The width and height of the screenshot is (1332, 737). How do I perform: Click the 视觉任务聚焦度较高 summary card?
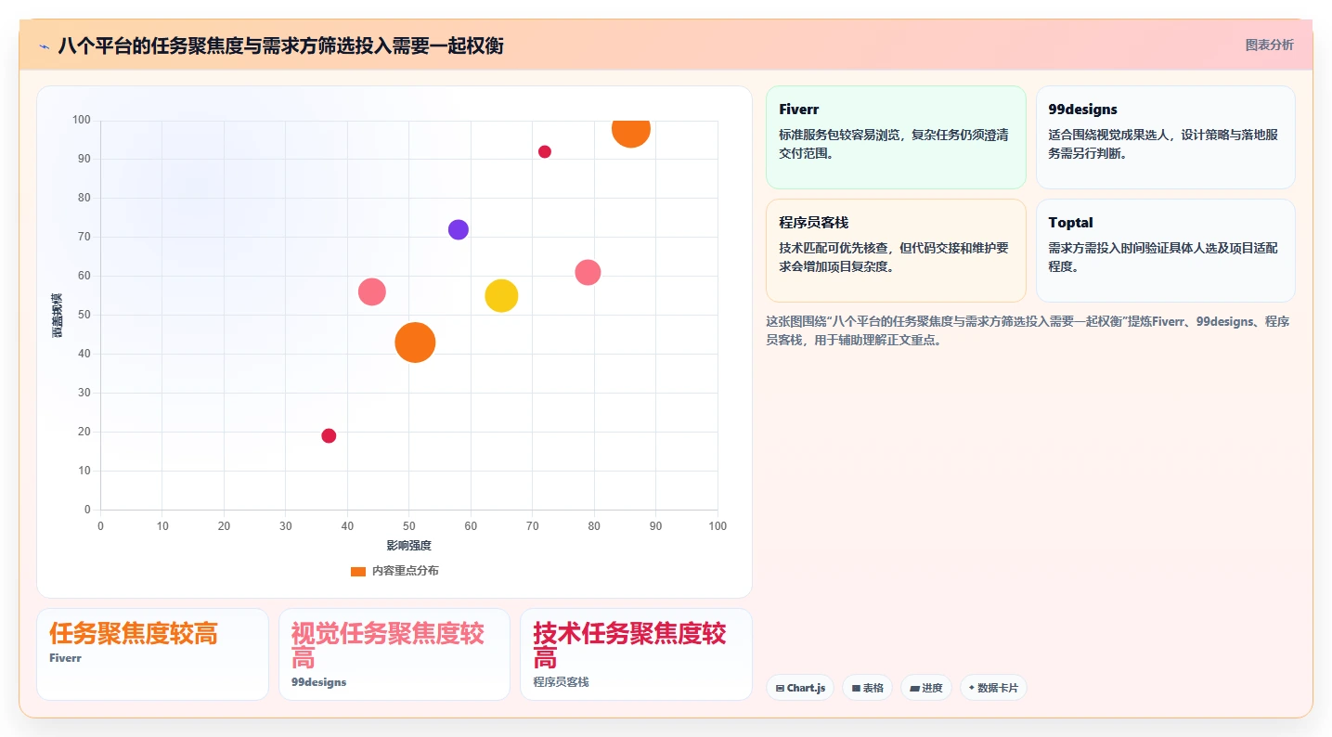(394, 654)
